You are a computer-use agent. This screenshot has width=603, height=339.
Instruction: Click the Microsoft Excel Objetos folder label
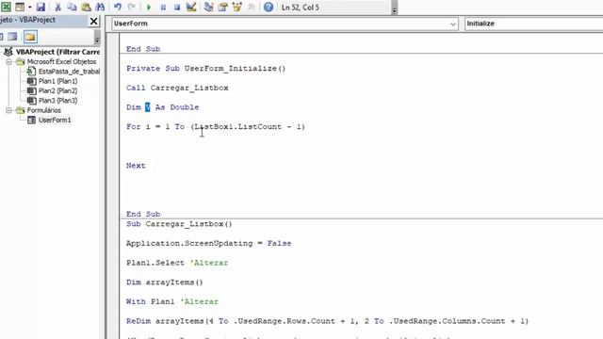tap(61, 61)
